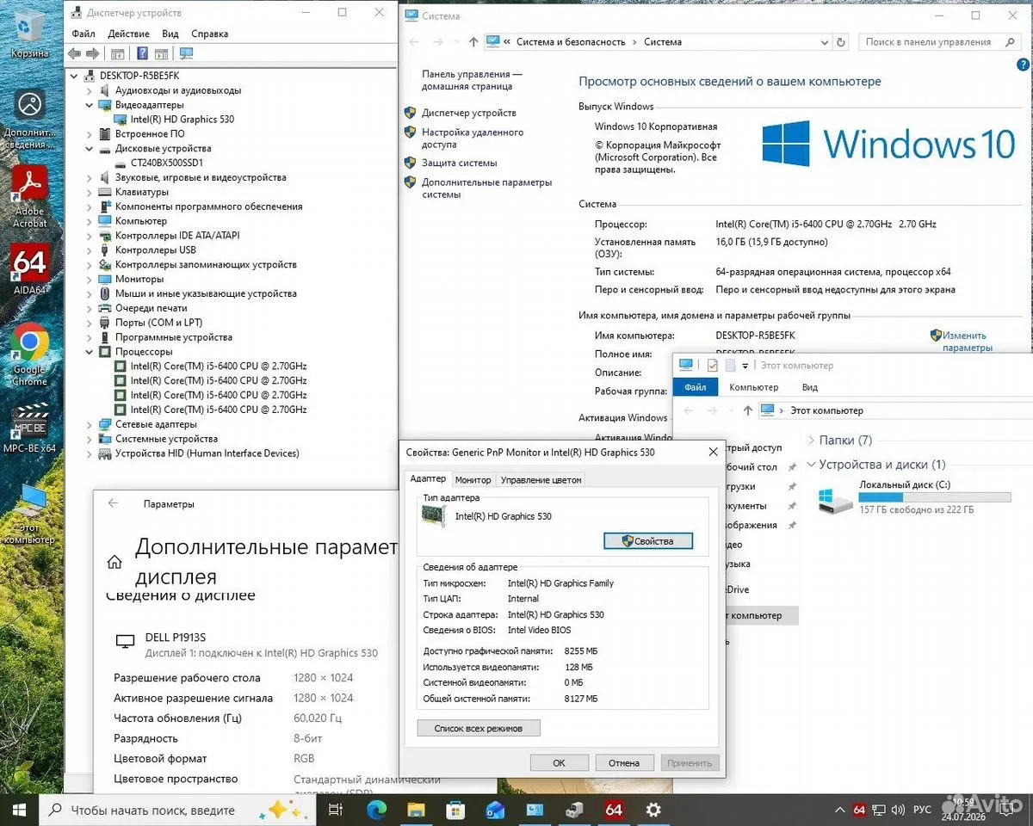The image size is (1033, 826).
Task: Expand the Сетевые адаптеры node
Action: pyautogui.click(x=90, y=424)
